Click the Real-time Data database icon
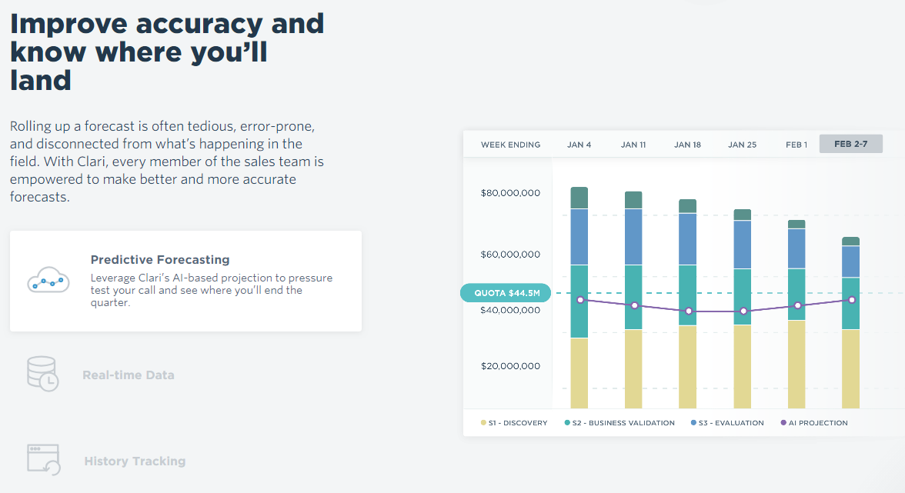This screenshot has height=493, width=905. click(x=42, y=374)
